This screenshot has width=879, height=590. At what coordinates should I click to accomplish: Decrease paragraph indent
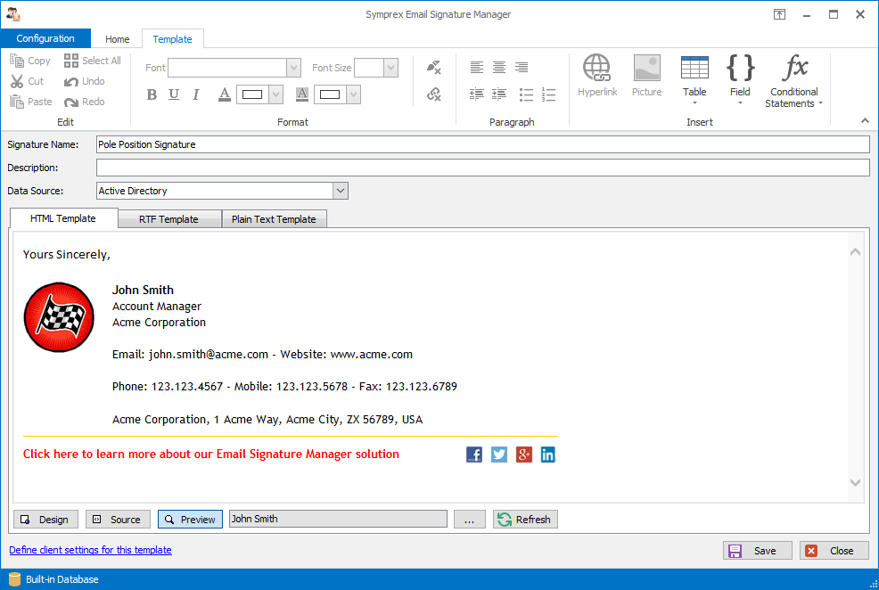pyautogui.click(x=477, y=94)
